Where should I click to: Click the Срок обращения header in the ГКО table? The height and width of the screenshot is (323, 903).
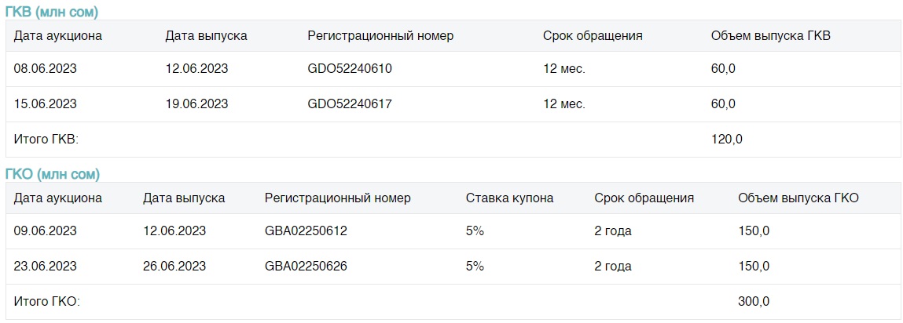644,198
